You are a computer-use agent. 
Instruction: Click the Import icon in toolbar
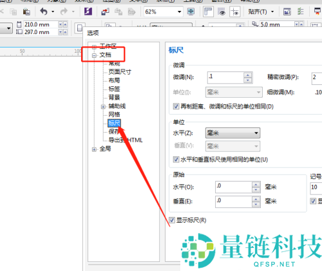click(x=105, y=12)
